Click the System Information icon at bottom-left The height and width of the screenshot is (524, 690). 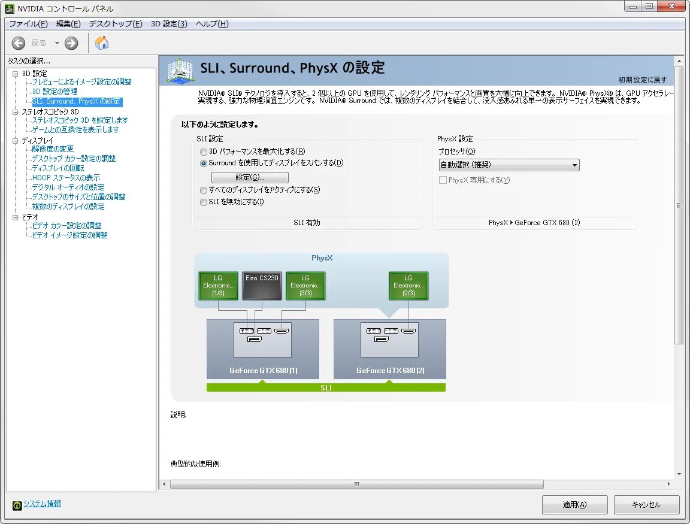17,505
